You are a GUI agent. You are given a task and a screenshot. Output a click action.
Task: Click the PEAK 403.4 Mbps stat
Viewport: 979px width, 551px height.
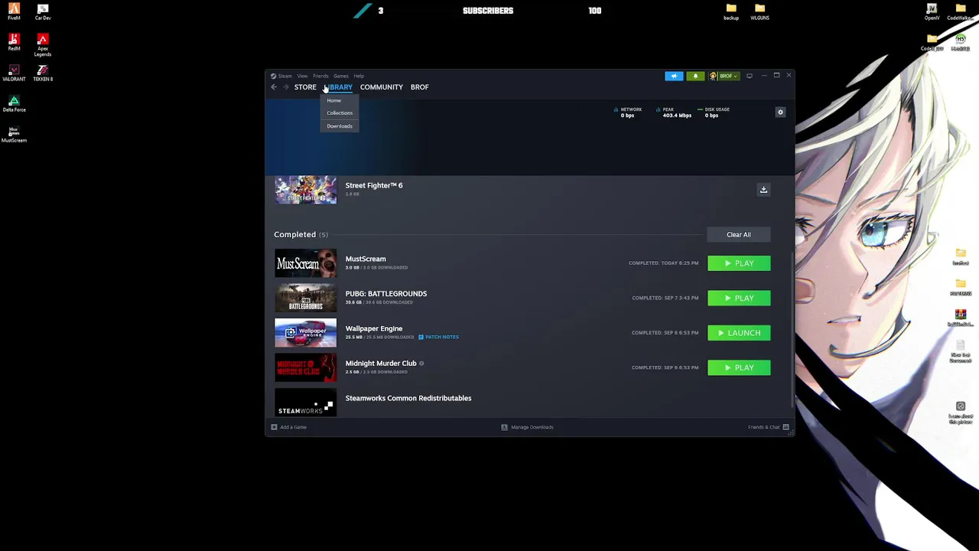[674, 112]
